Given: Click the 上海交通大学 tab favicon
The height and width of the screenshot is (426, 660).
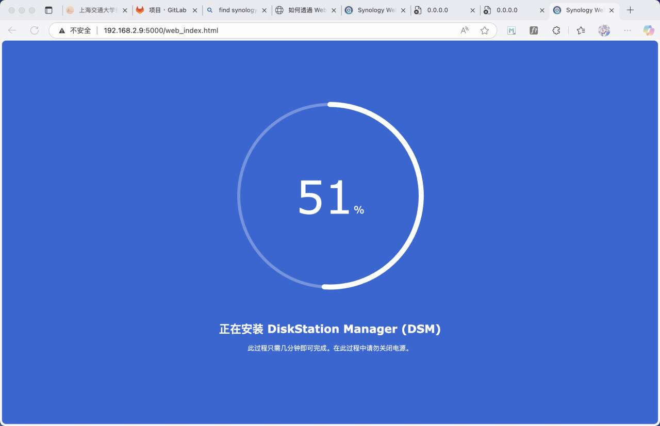Looking at the screenshot, I should point(70,10).
